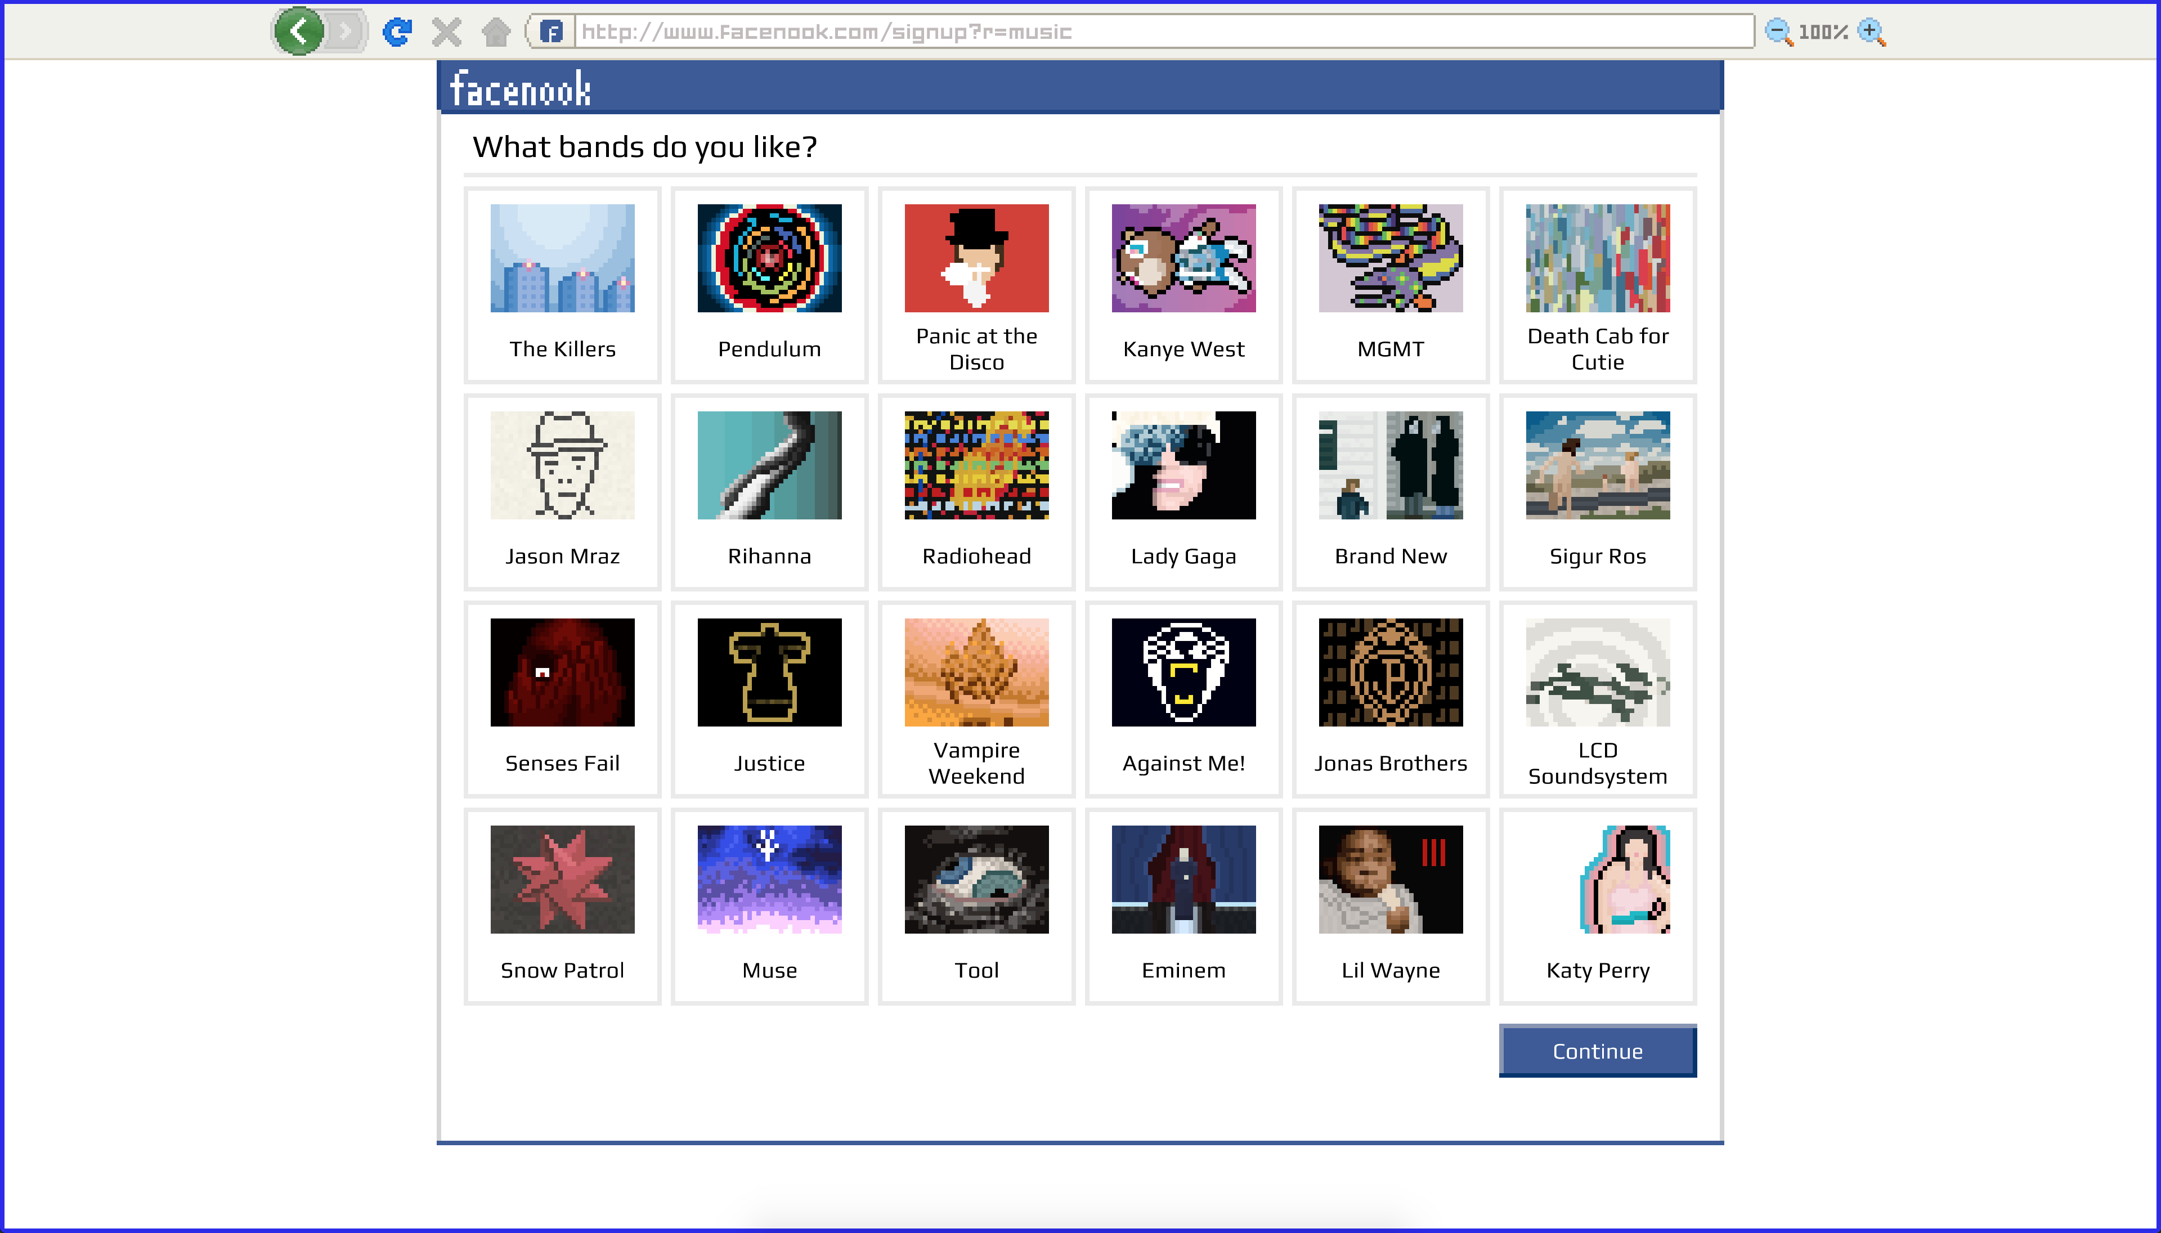The height and width of the screenshot is (1233, 2161).
Task: Click the "MGMT" band label
Action: tap(1391, 349)
